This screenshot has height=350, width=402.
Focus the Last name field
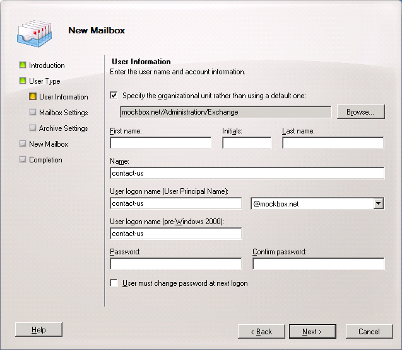click(333, 143)
